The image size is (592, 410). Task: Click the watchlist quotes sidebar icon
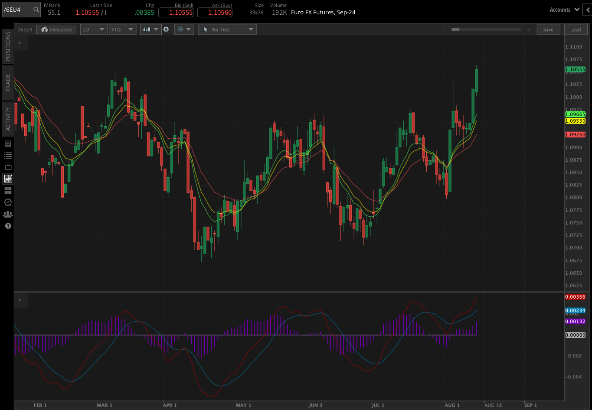click(7, 155)
